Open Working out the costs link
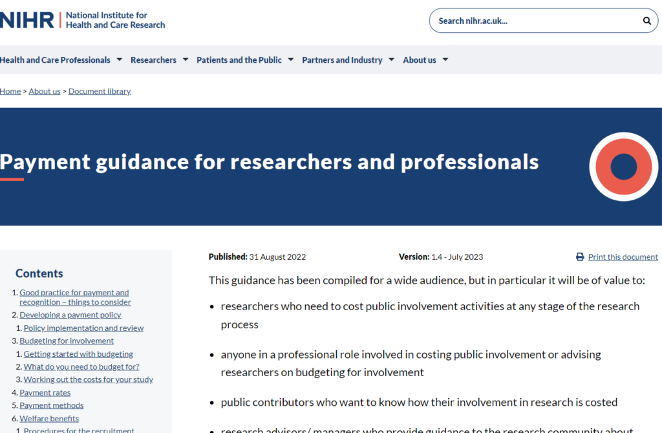The width and height of the screenshot is (662, 433). [x=88, y=379]
